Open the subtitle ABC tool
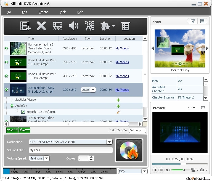The image size is (212, 181). (58, 26)
